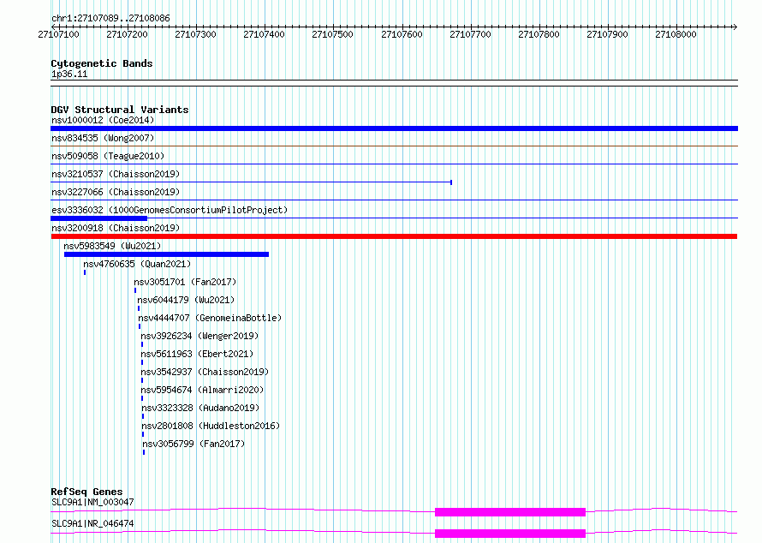
Task: Open variant nsv3200918 (Chaisson2019) label
Action: 116,228
